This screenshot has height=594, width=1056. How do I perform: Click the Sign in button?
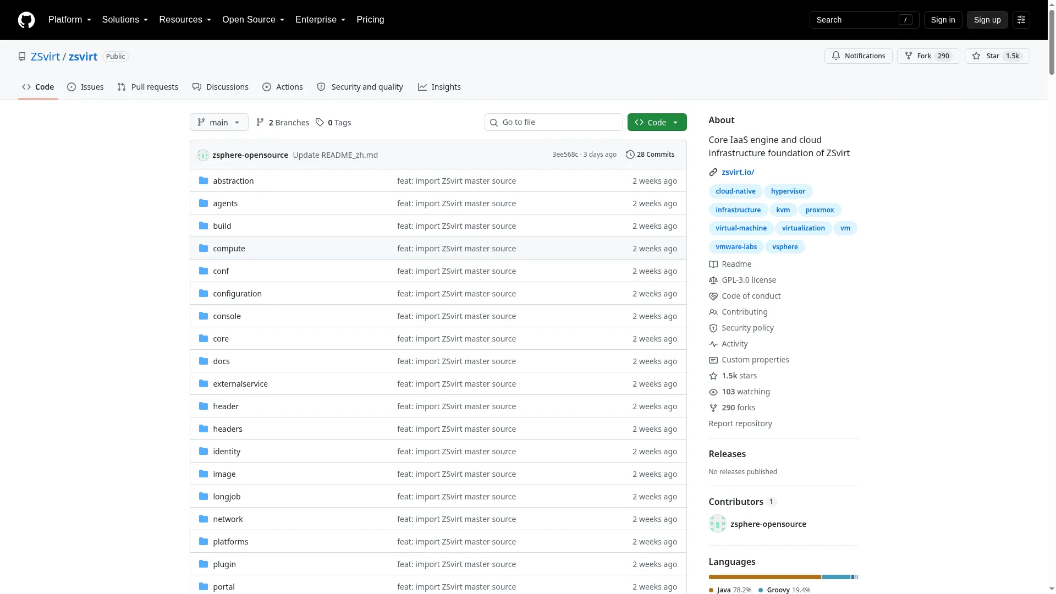(x=943, y=20)
